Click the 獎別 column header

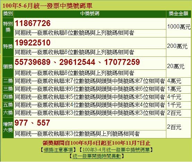point(8,14)
